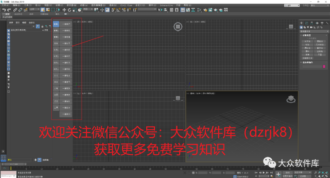Screen dimensions: 330x178
Task: Click the time slider frame handle
Action: coord(14,164)
